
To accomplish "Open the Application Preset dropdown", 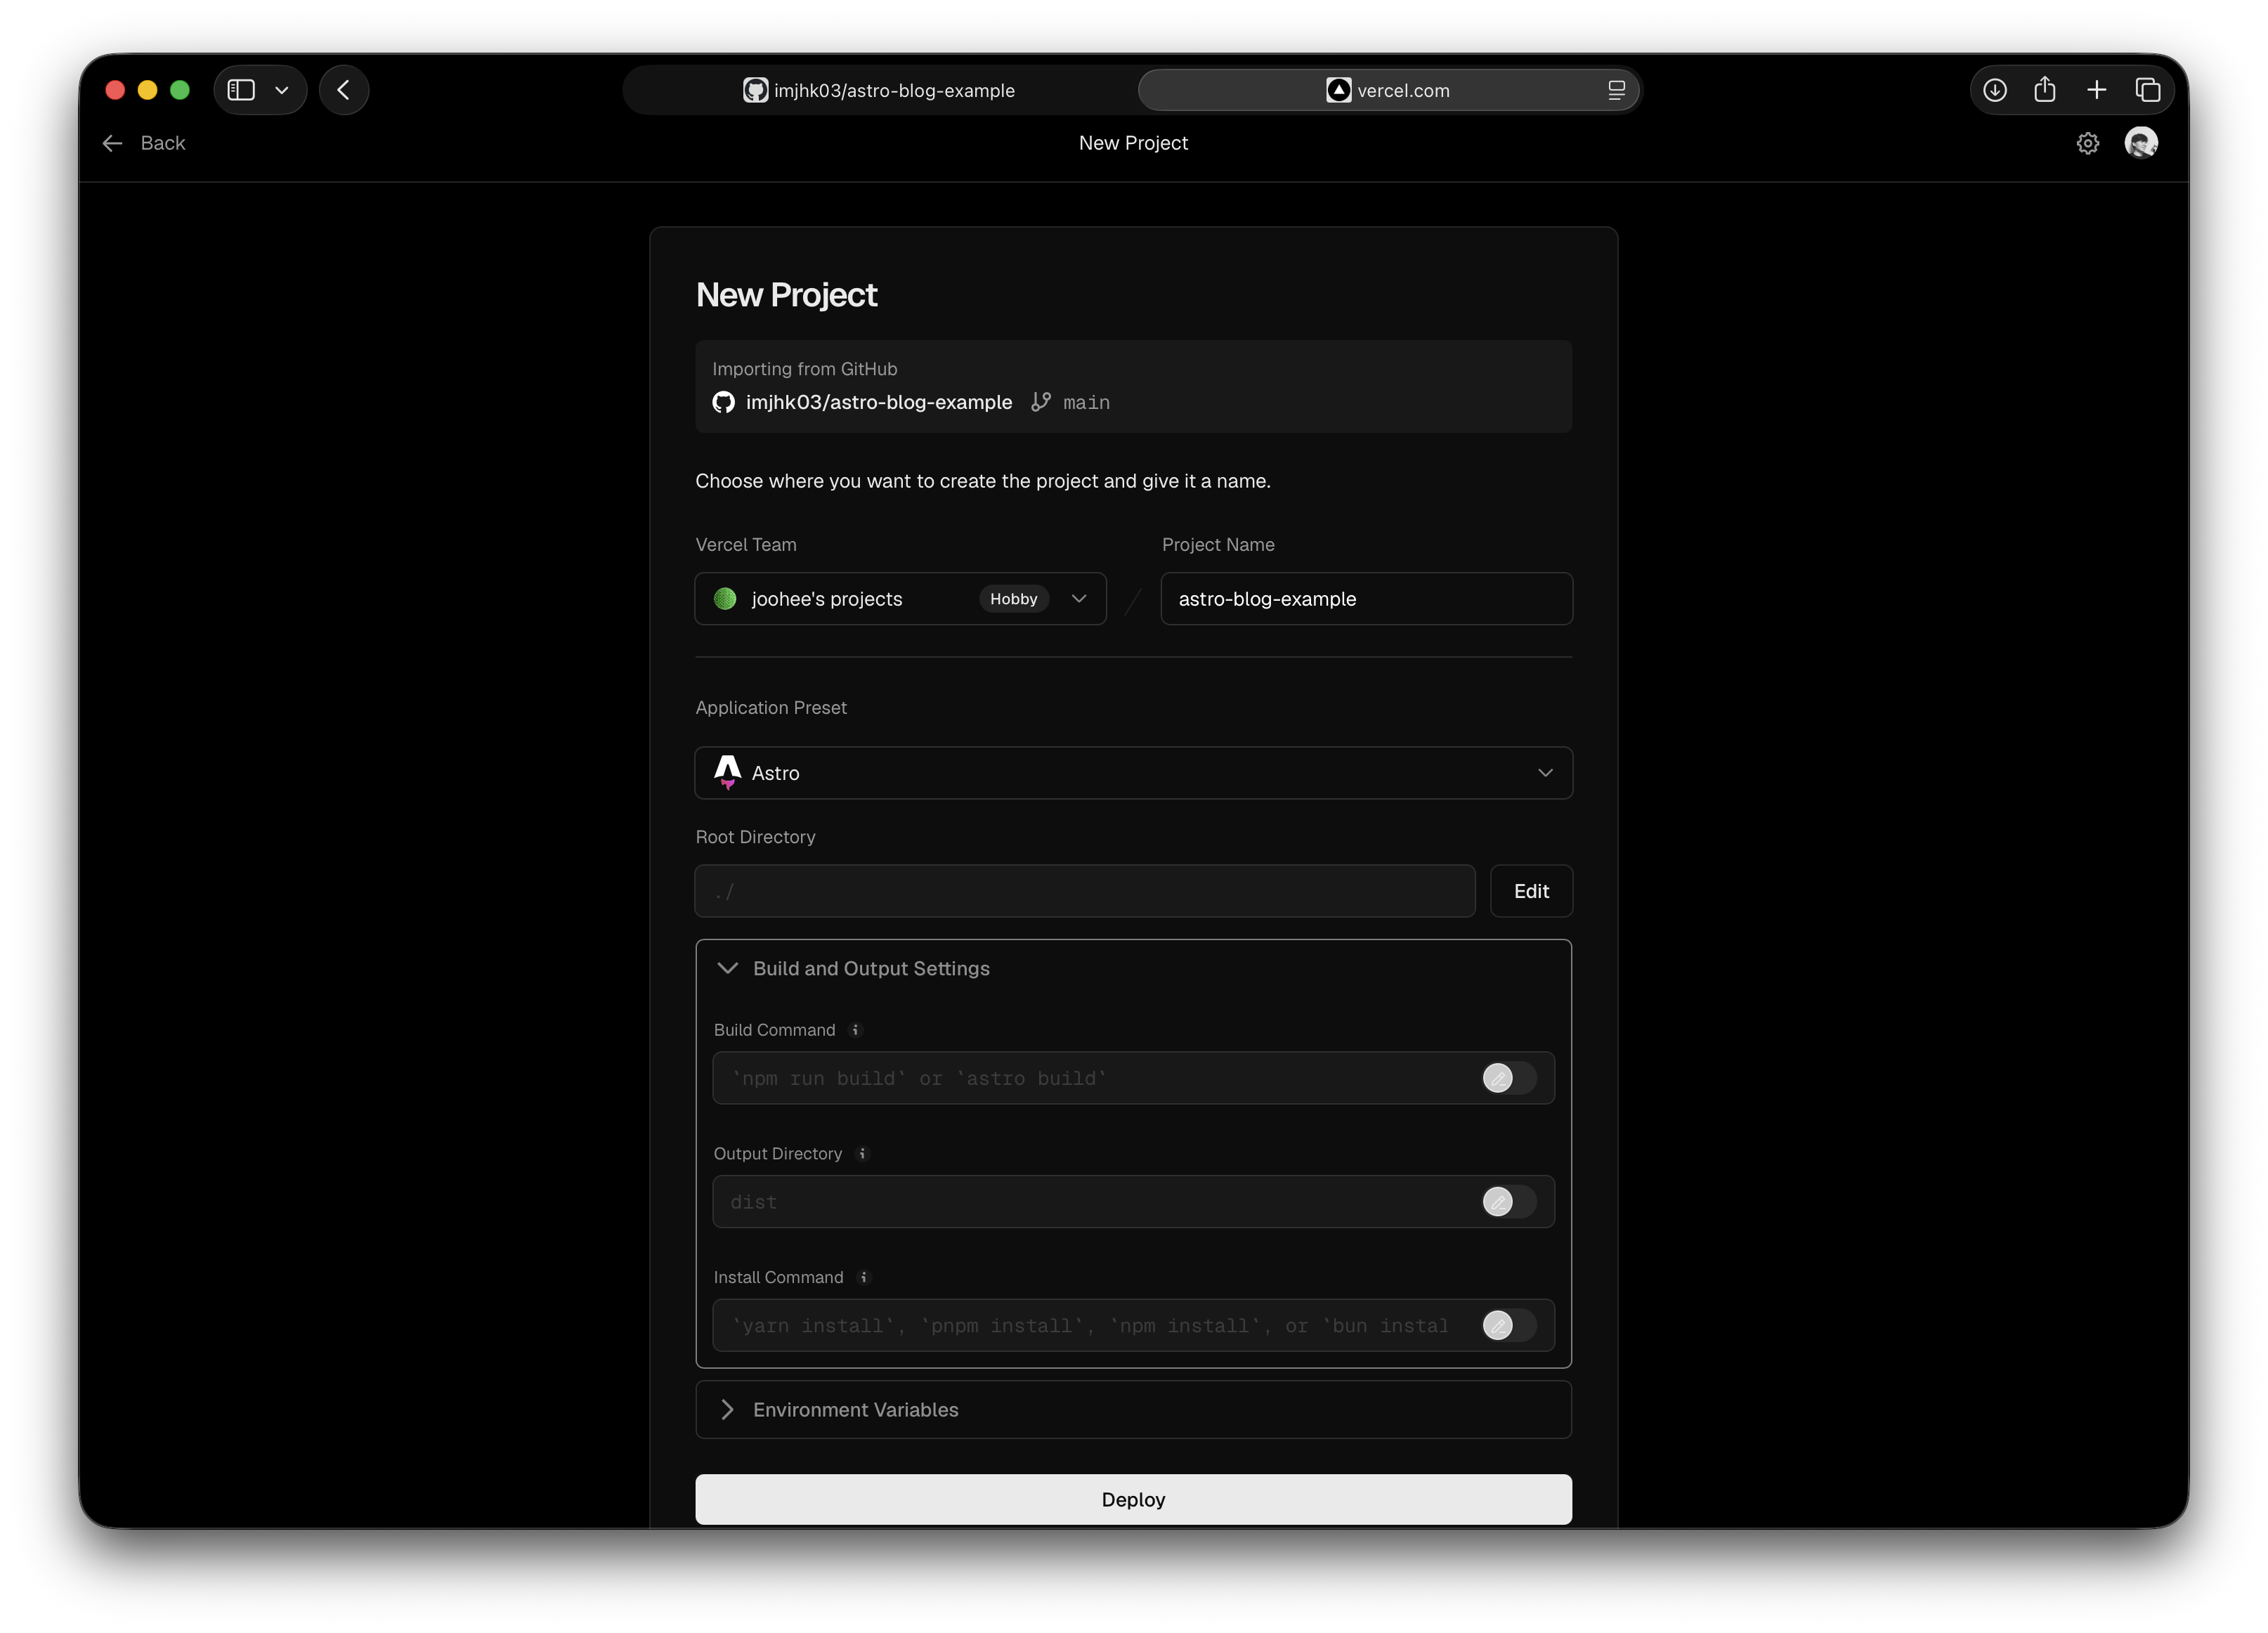I will [x=1133, y=773].
